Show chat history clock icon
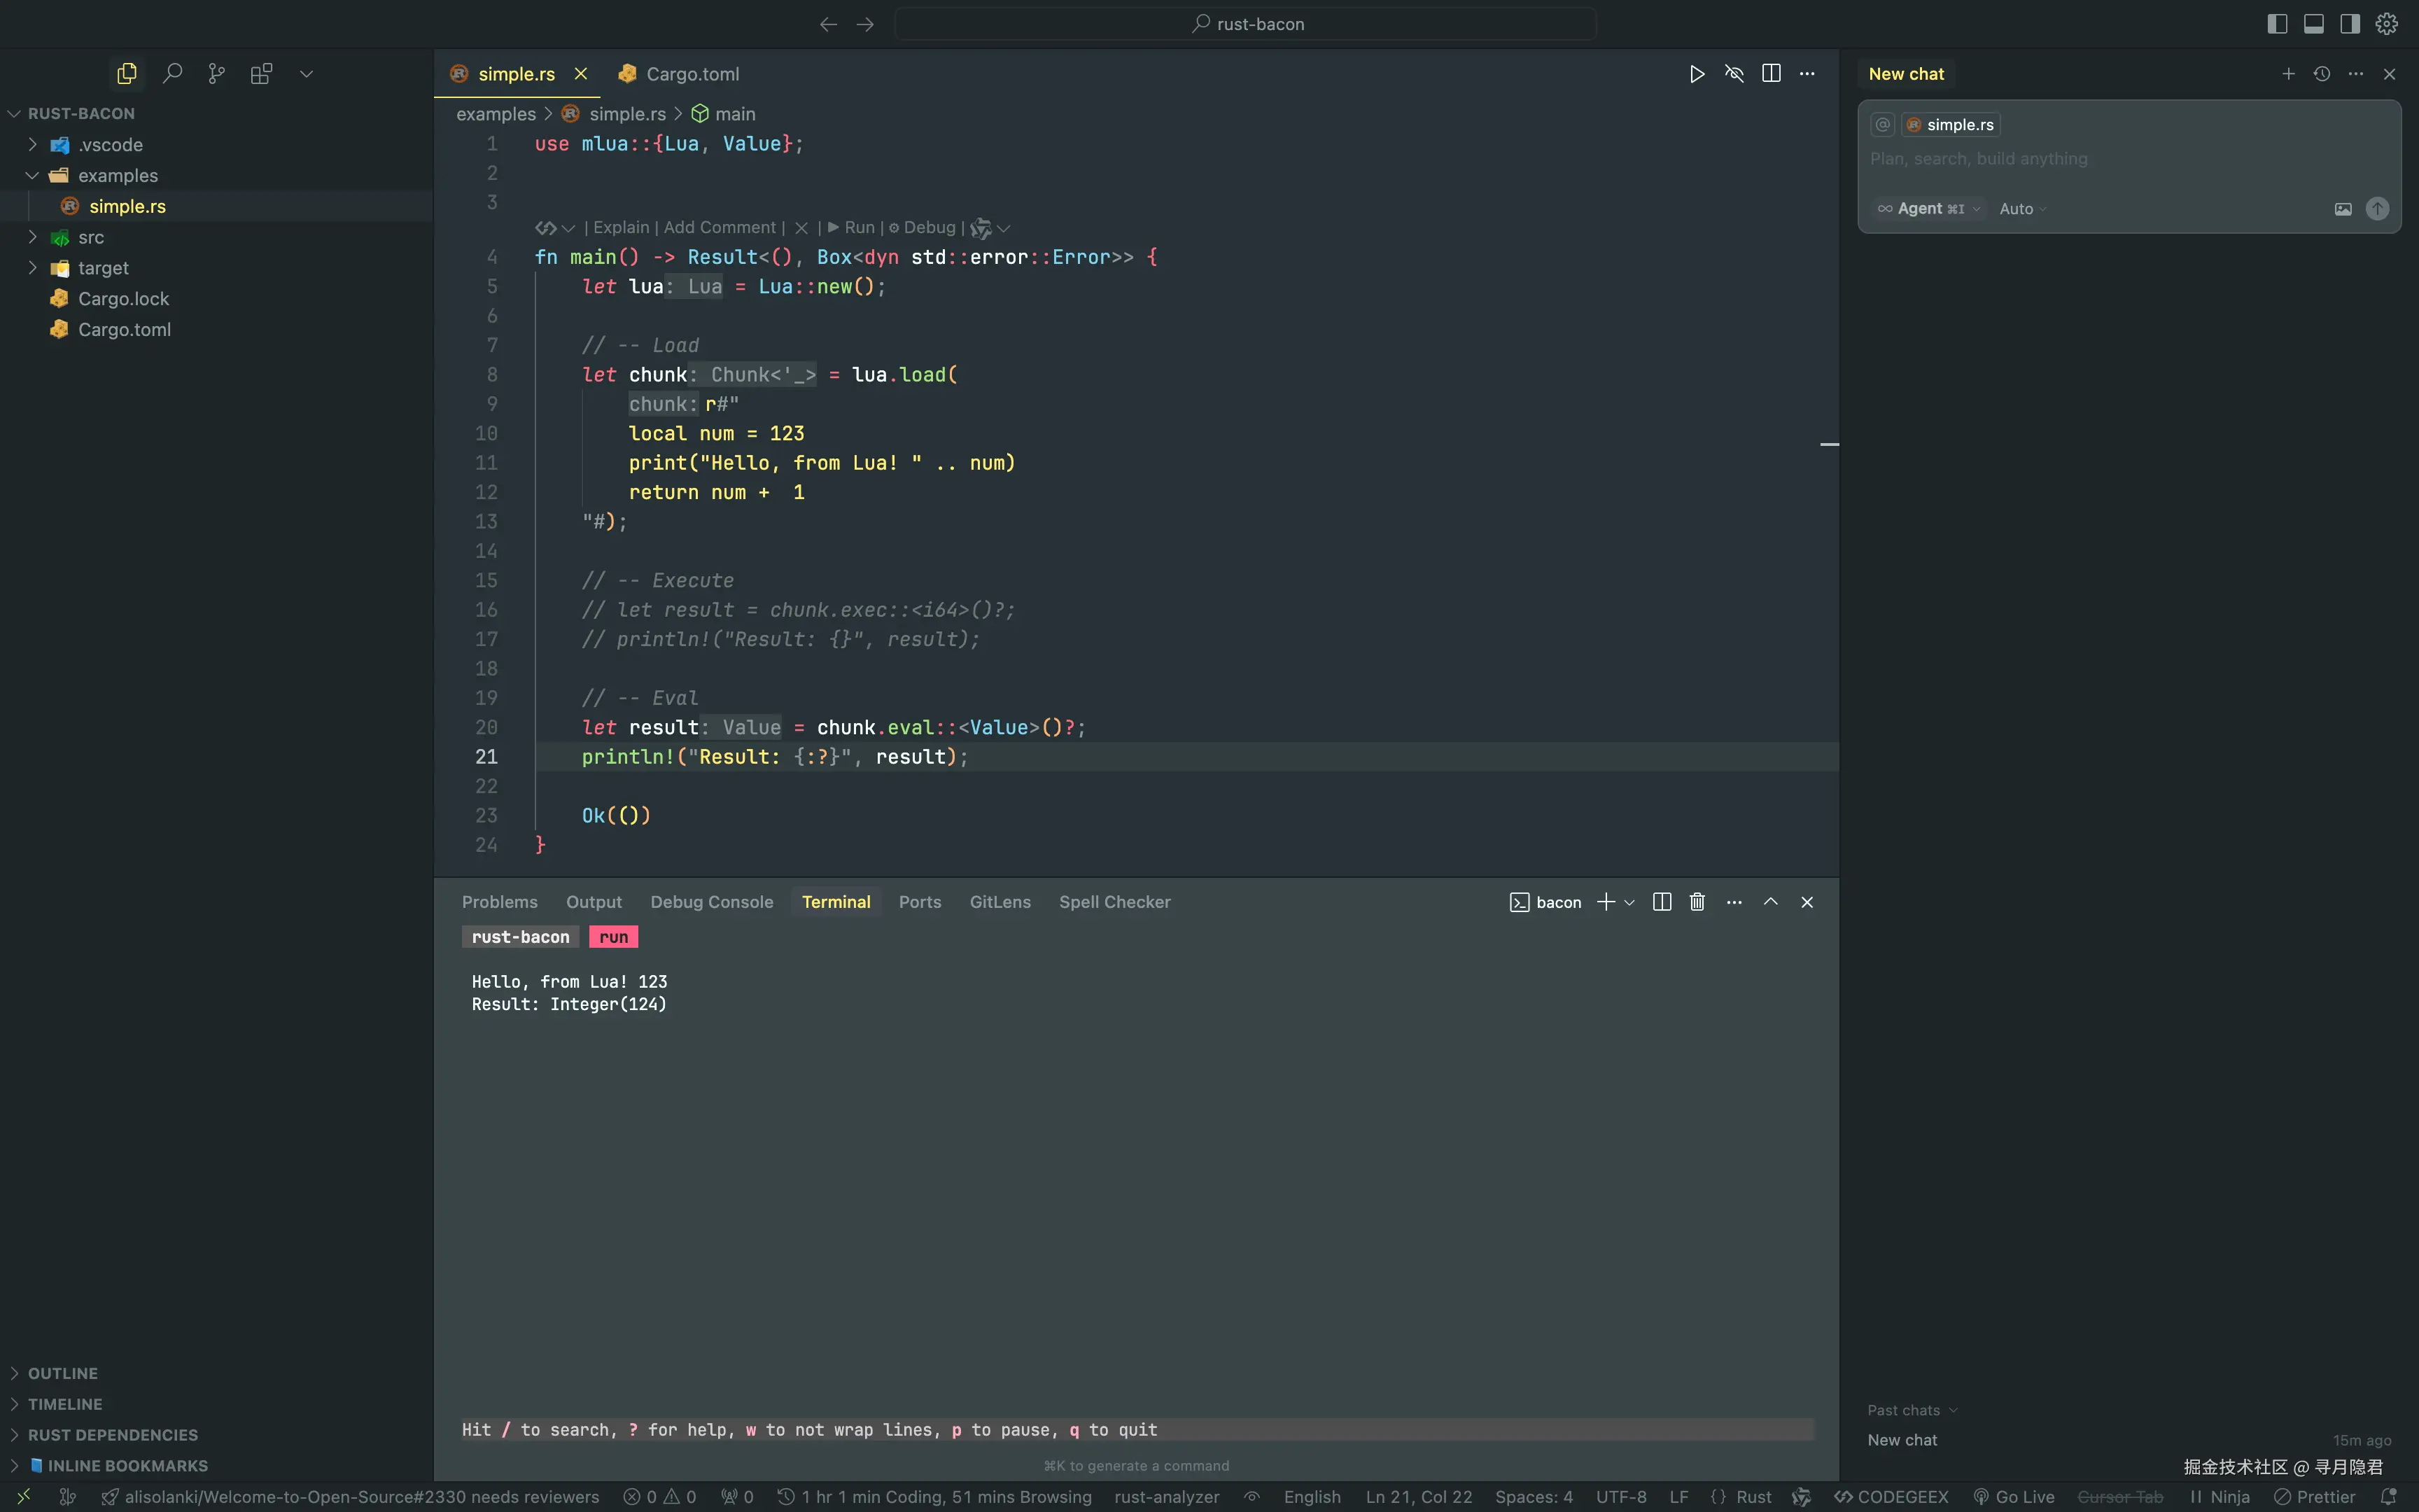The width and height of the screenshot is (2419, 1512). (2321, 74)
